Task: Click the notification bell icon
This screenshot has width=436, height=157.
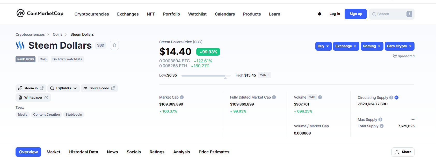Action: (319, 14)
